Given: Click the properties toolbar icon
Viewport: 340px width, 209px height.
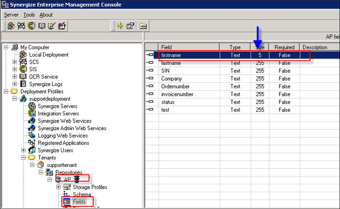Looking at the screenshot, I should coord(130,26).
